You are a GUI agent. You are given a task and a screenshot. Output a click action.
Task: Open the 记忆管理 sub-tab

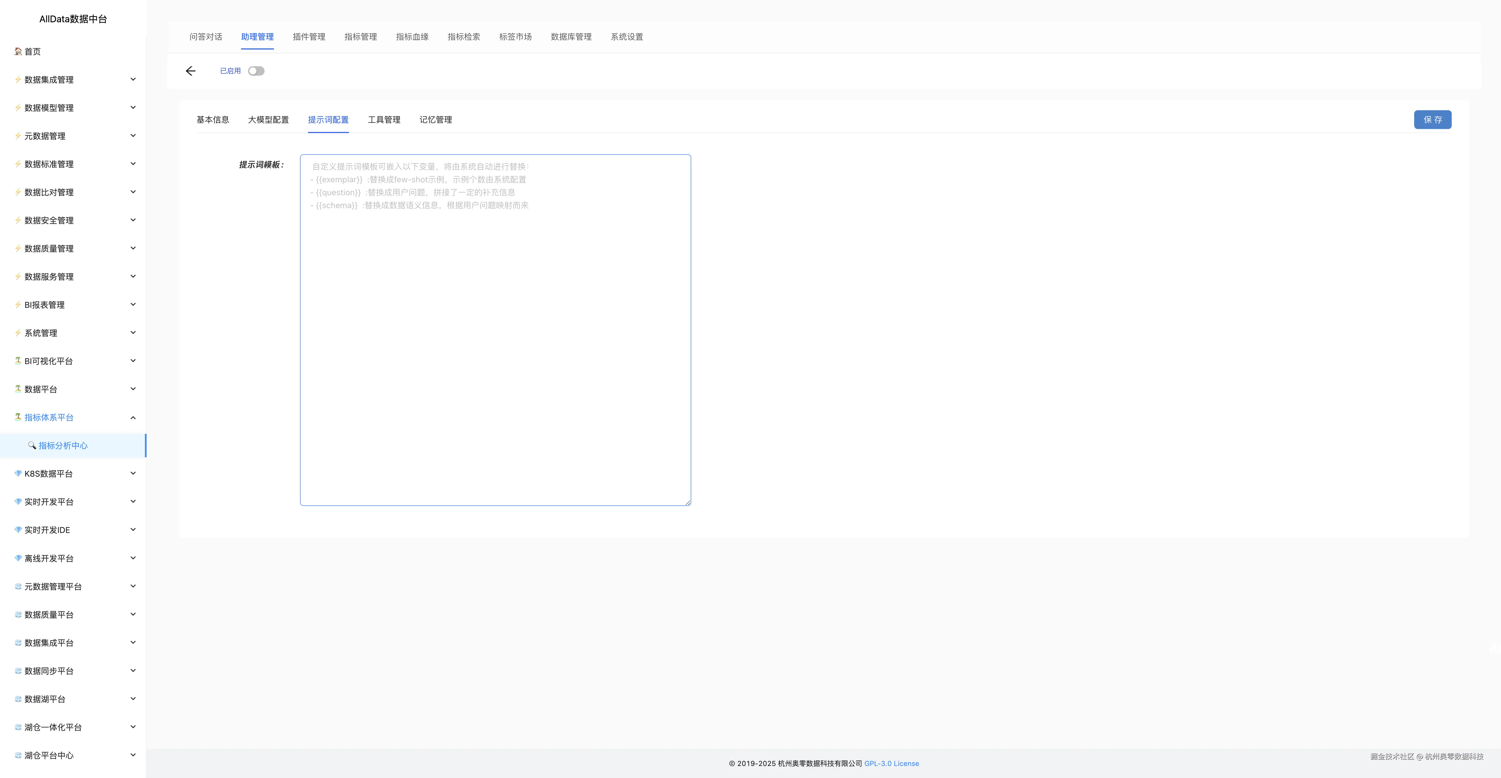pyautogui.click(x=435, y=119)
